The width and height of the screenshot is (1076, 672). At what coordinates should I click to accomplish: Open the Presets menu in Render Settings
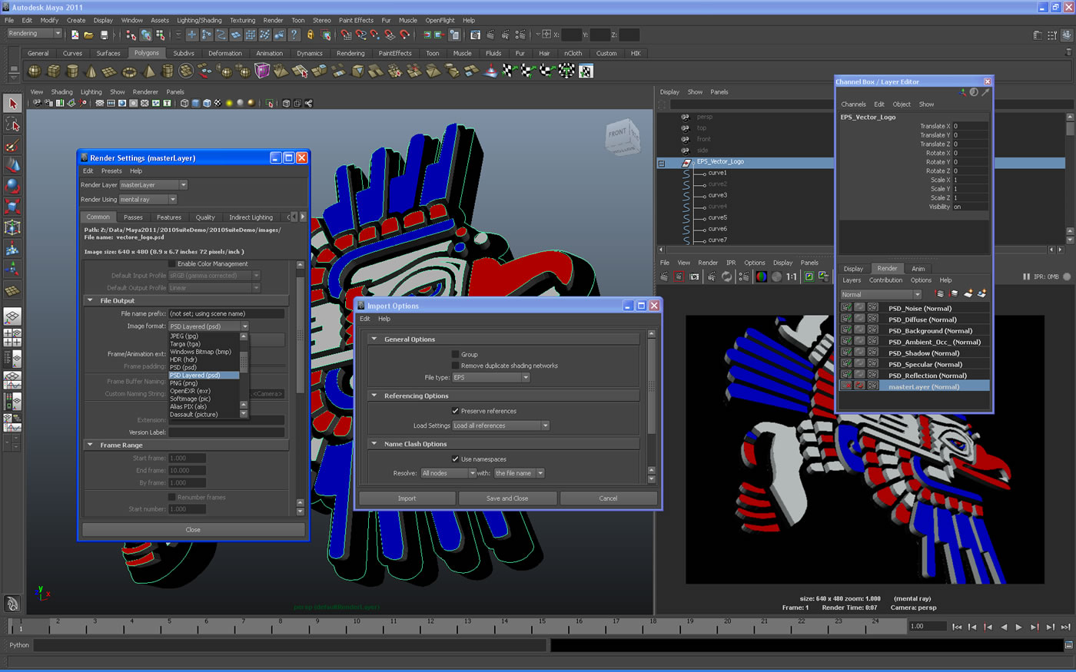click(x=111, y=170)
